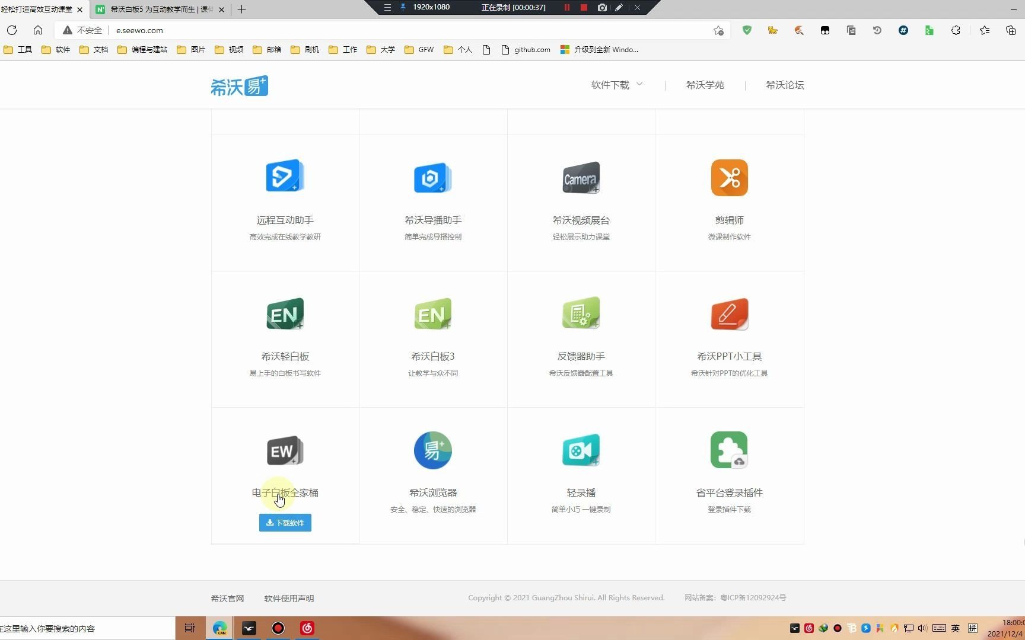Take a screenshot with recorder camera icon
Screen dimensions: 1025x640
coord(602,8)
